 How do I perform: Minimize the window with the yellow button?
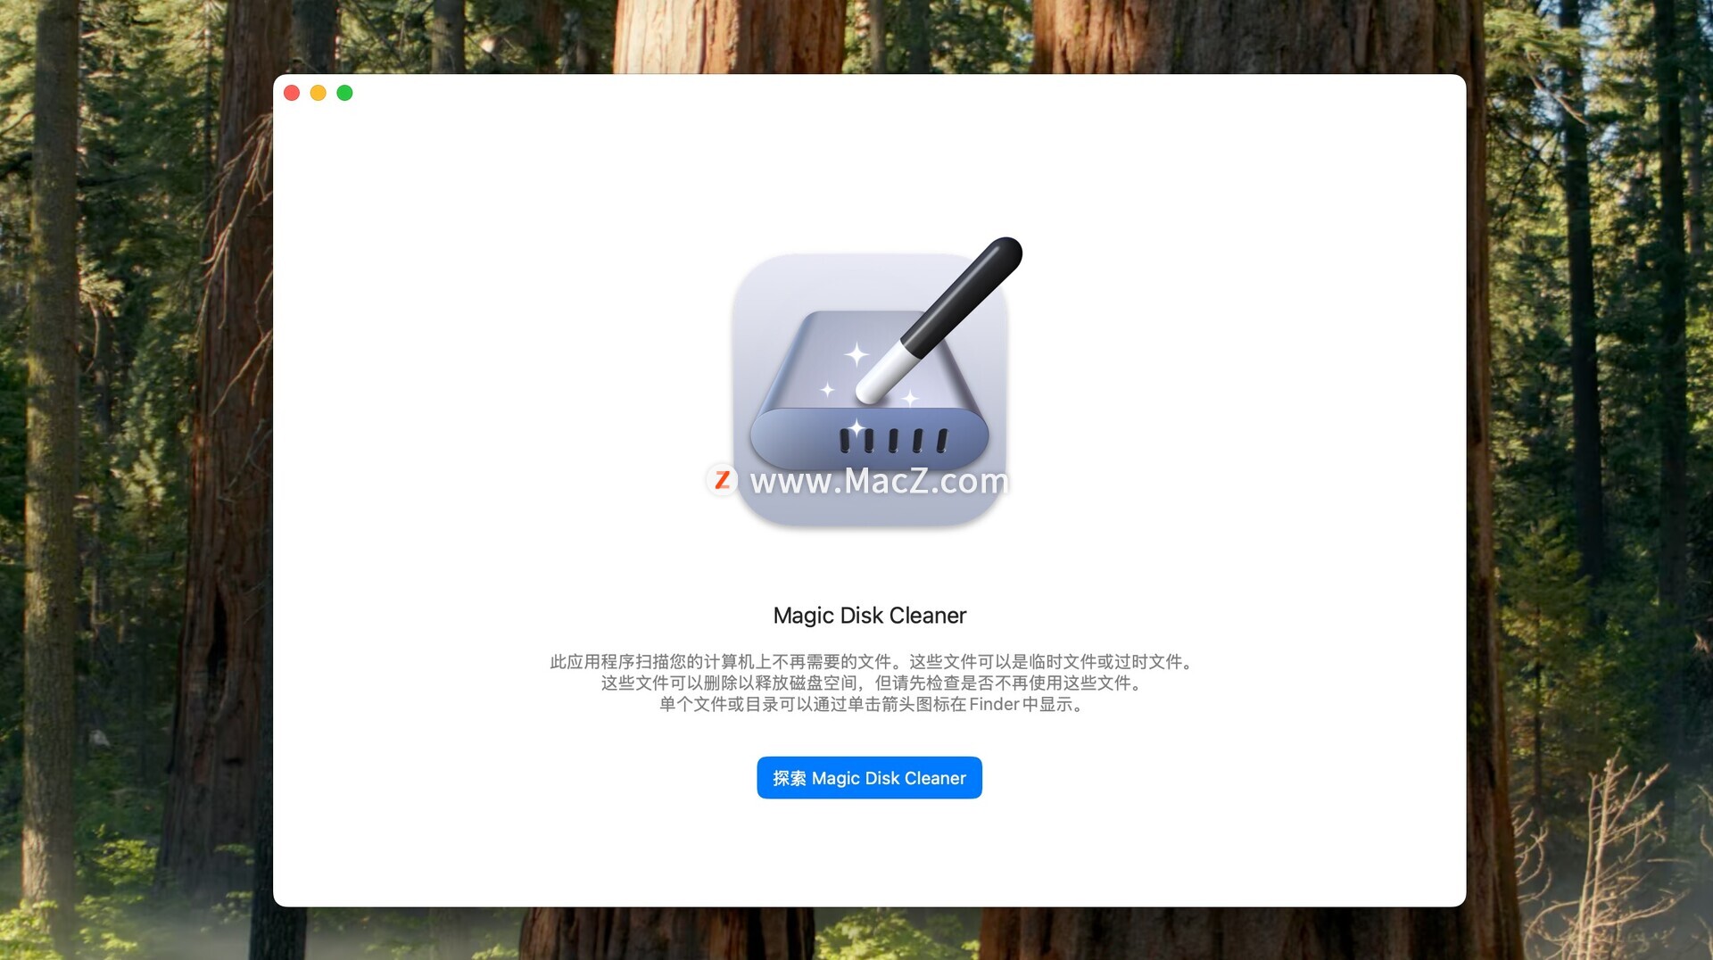click(x=319, y=93)
